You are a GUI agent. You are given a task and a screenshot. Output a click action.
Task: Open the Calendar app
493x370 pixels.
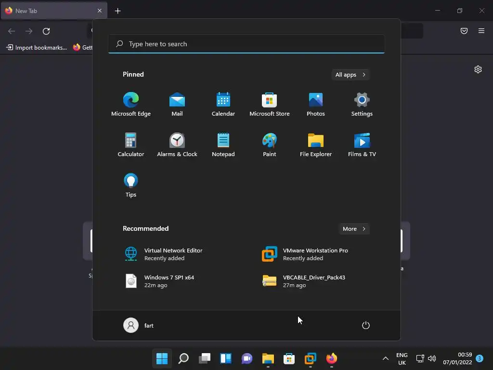click(x=223, y=105)
